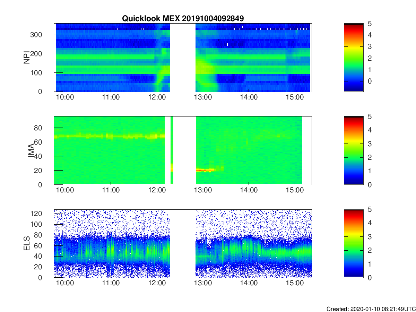Viewport: 416px width, 312px height.
Task: Click the 1 label on ELS colorbar
Action: tap(369, 264)
